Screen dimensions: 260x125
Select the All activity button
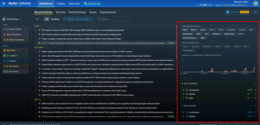point(47,19)
